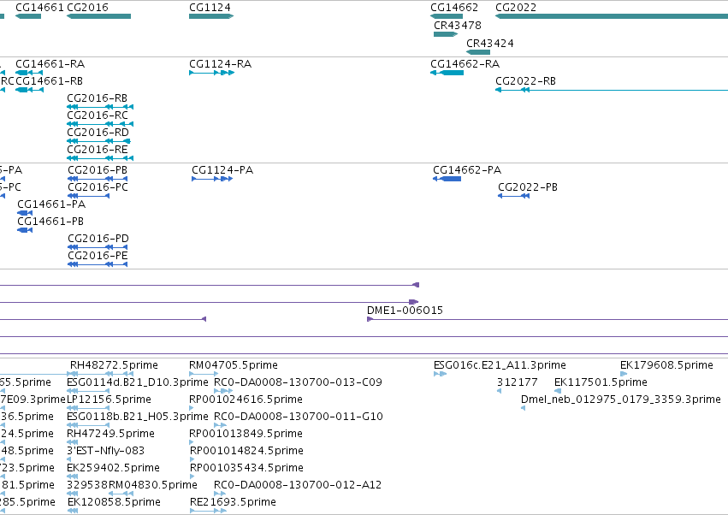Click RP001024616.5prime EST label
The height and width of the screenshot is (515, 728).
246,400
